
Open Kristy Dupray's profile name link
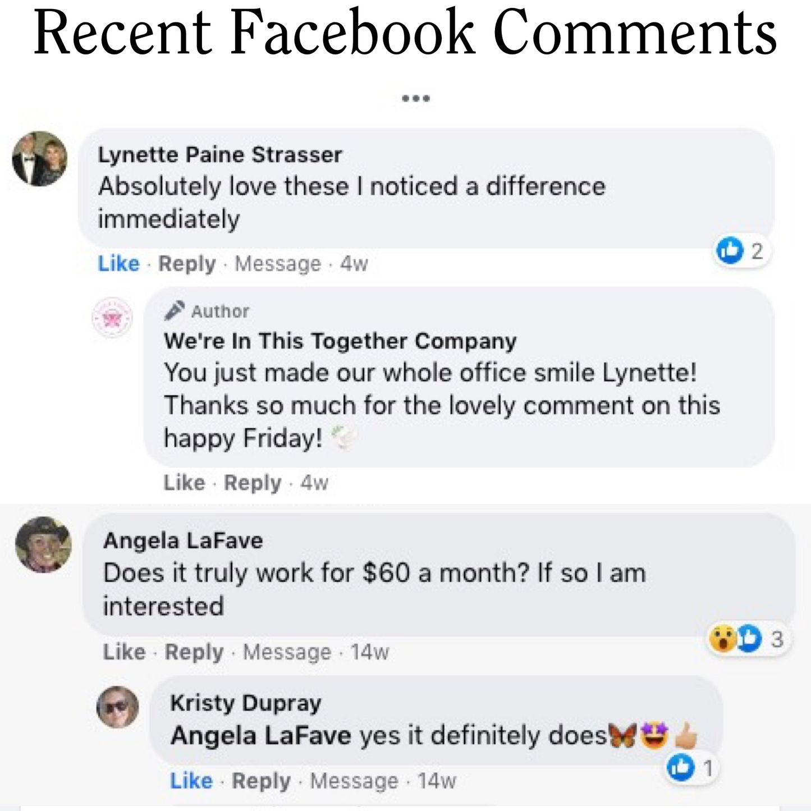[x=245, y=703]
